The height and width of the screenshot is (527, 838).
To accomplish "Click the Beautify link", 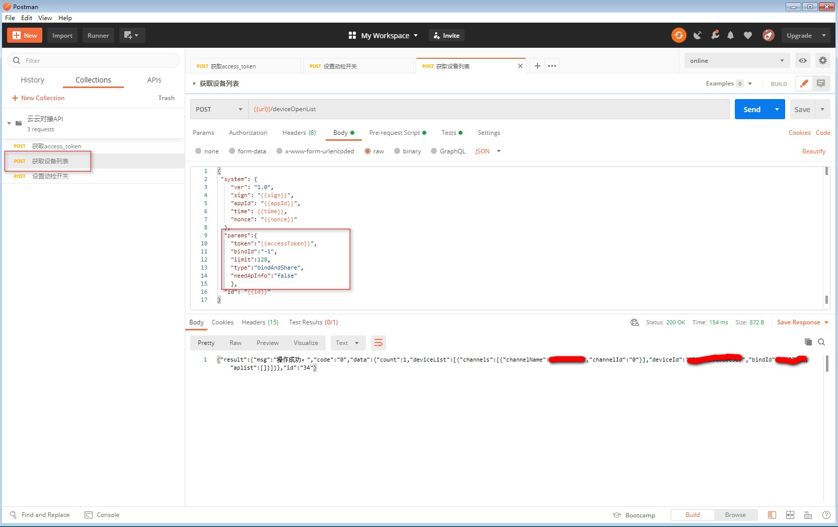I will pyautogui.click(x=813, y=151).
